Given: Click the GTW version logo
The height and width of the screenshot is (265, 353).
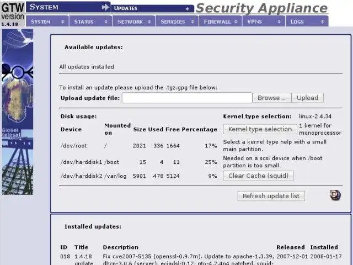Looking at the screenshot, I should (13, 13).
